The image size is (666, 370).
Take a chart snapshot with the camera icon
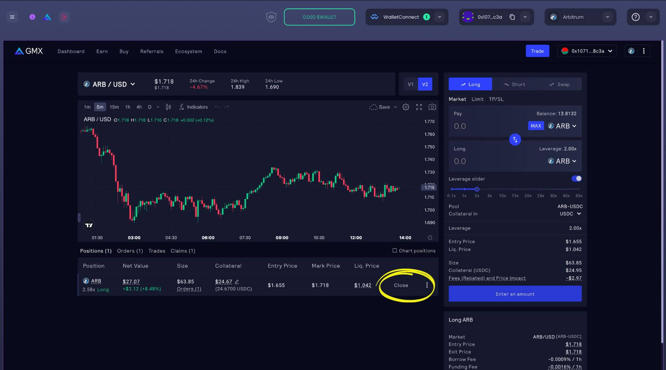point(432,107)
